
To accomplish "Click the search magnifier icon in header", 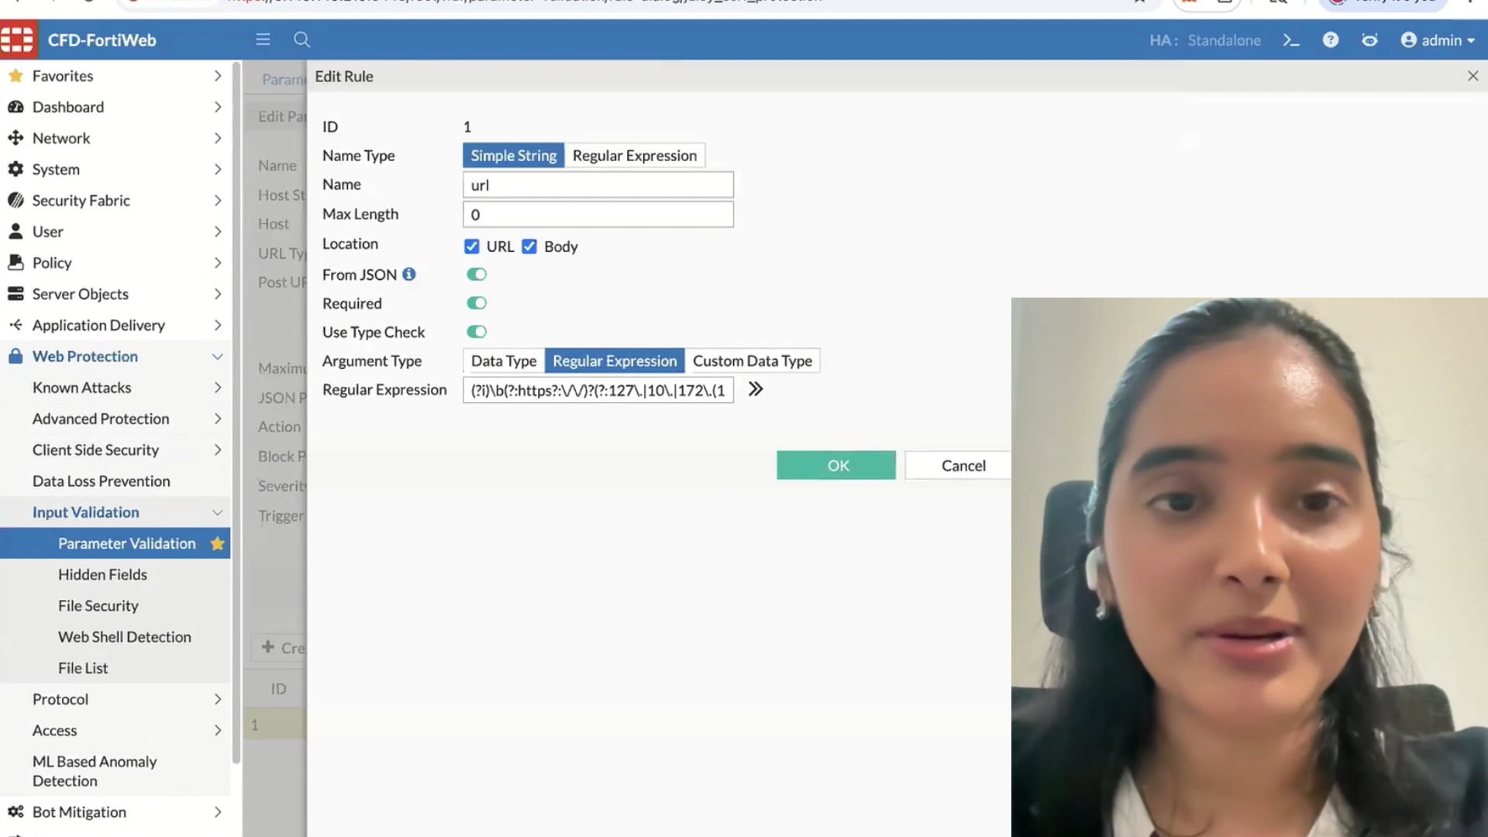I will (x=302, y=40).
